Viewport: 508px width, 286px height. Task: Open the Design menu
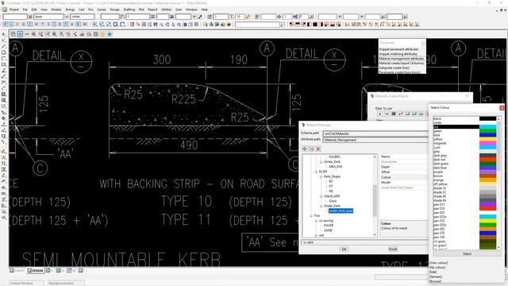point(114,10)
